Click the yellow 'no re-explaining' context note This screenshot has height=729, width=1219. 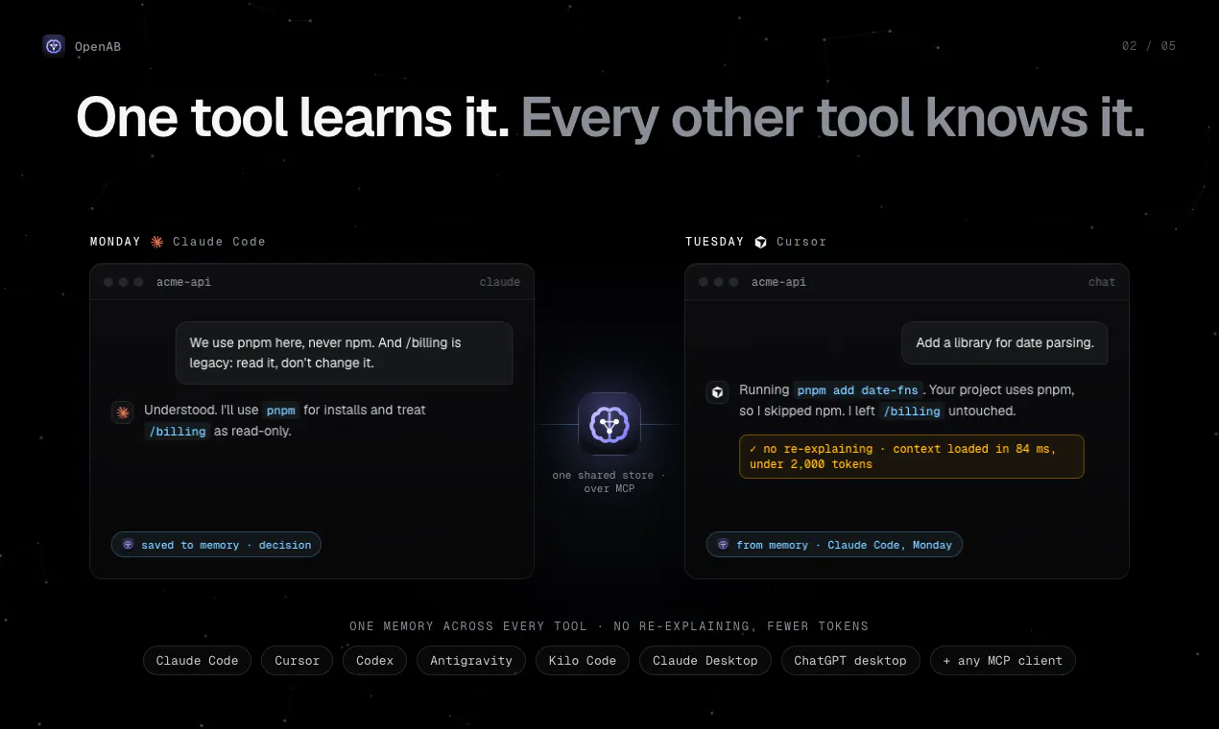click(912, 457)
